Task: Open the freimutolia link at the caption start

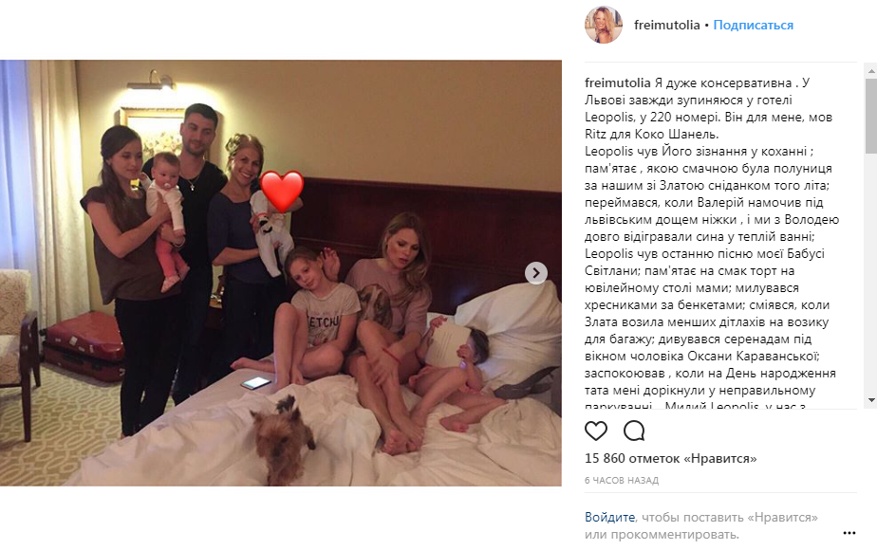Action: pos(618,82)
